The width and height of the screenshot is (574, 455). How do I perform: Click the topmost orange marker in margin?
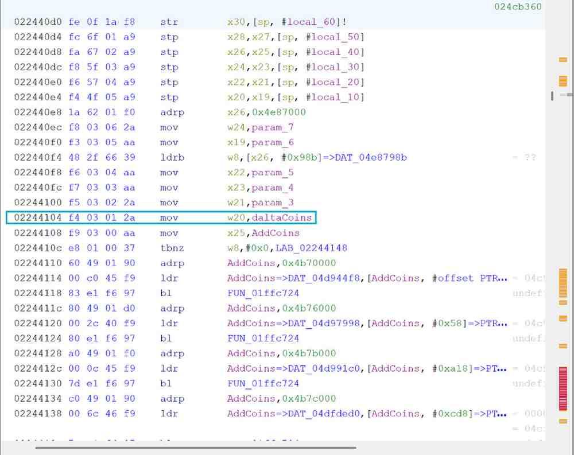click(563, 60)
